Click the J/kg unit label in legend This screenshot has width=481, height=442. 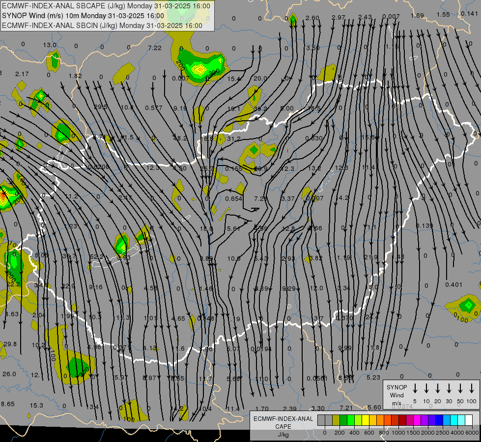[283, 435]
